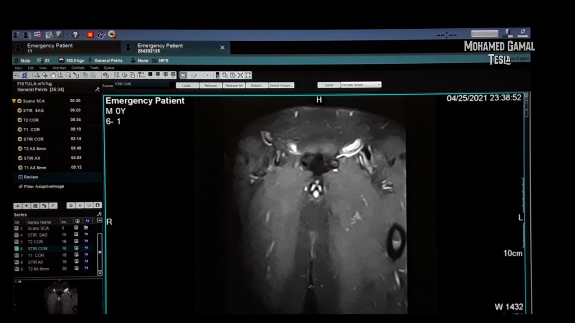Open the Controls menu
Screen dimensions: 575x323
tap(78, 68)
